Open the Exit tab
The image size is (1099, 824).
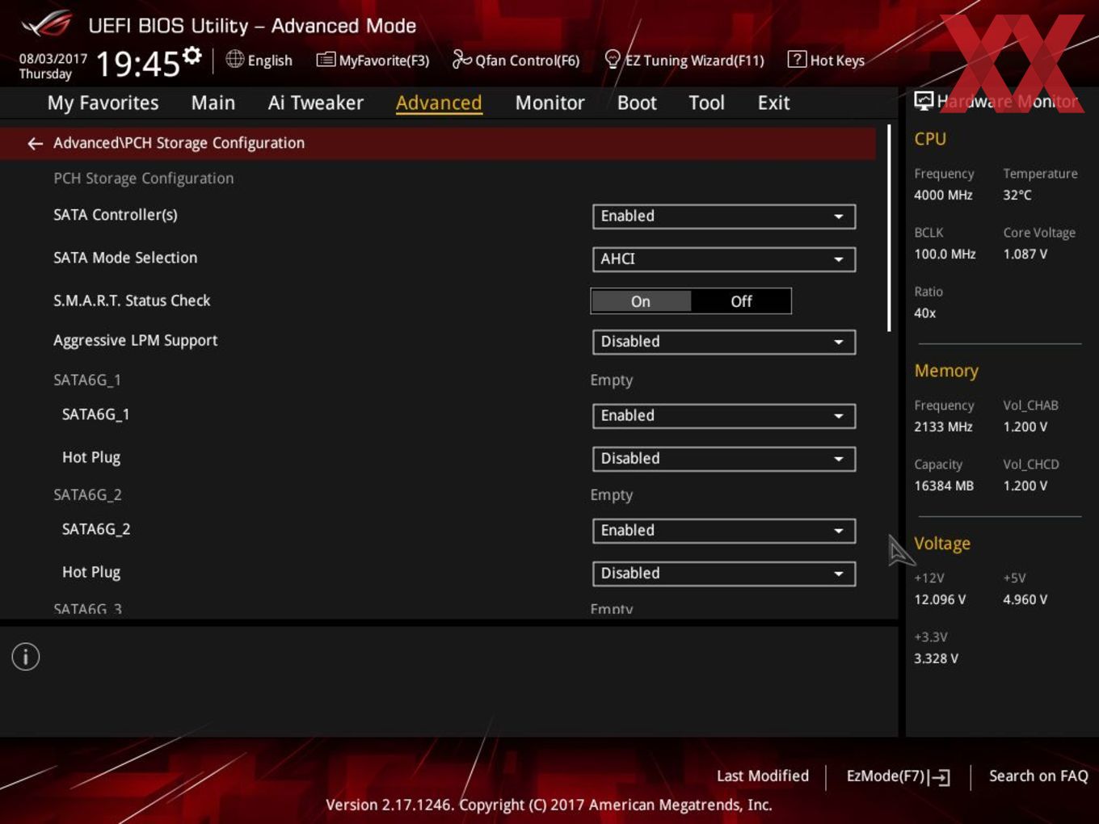(773, 103)
